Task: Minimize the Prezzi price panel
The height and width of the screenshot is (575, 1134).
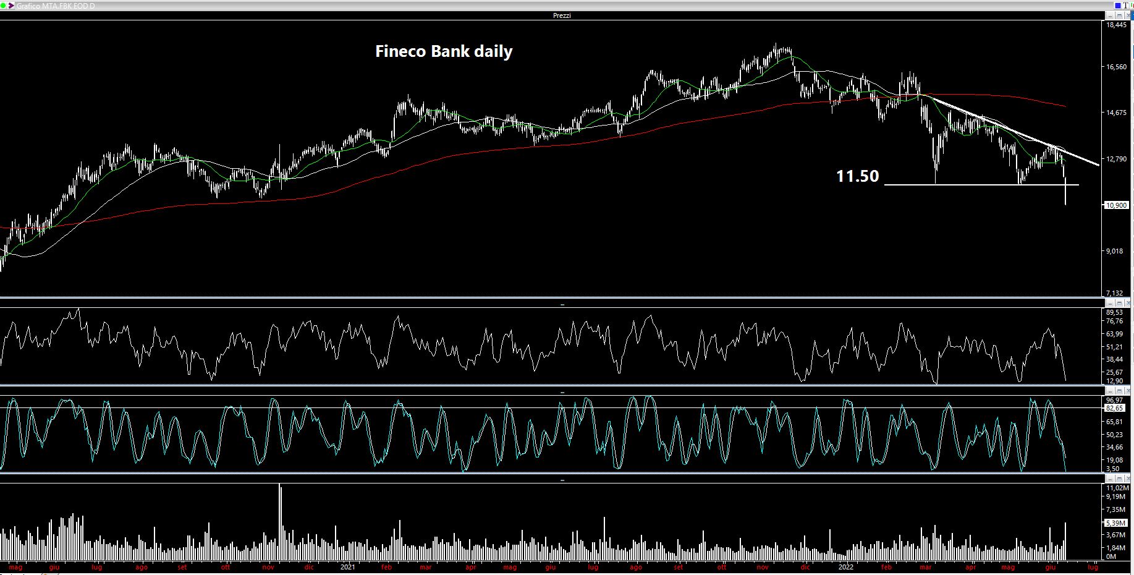Action: 1110,15
